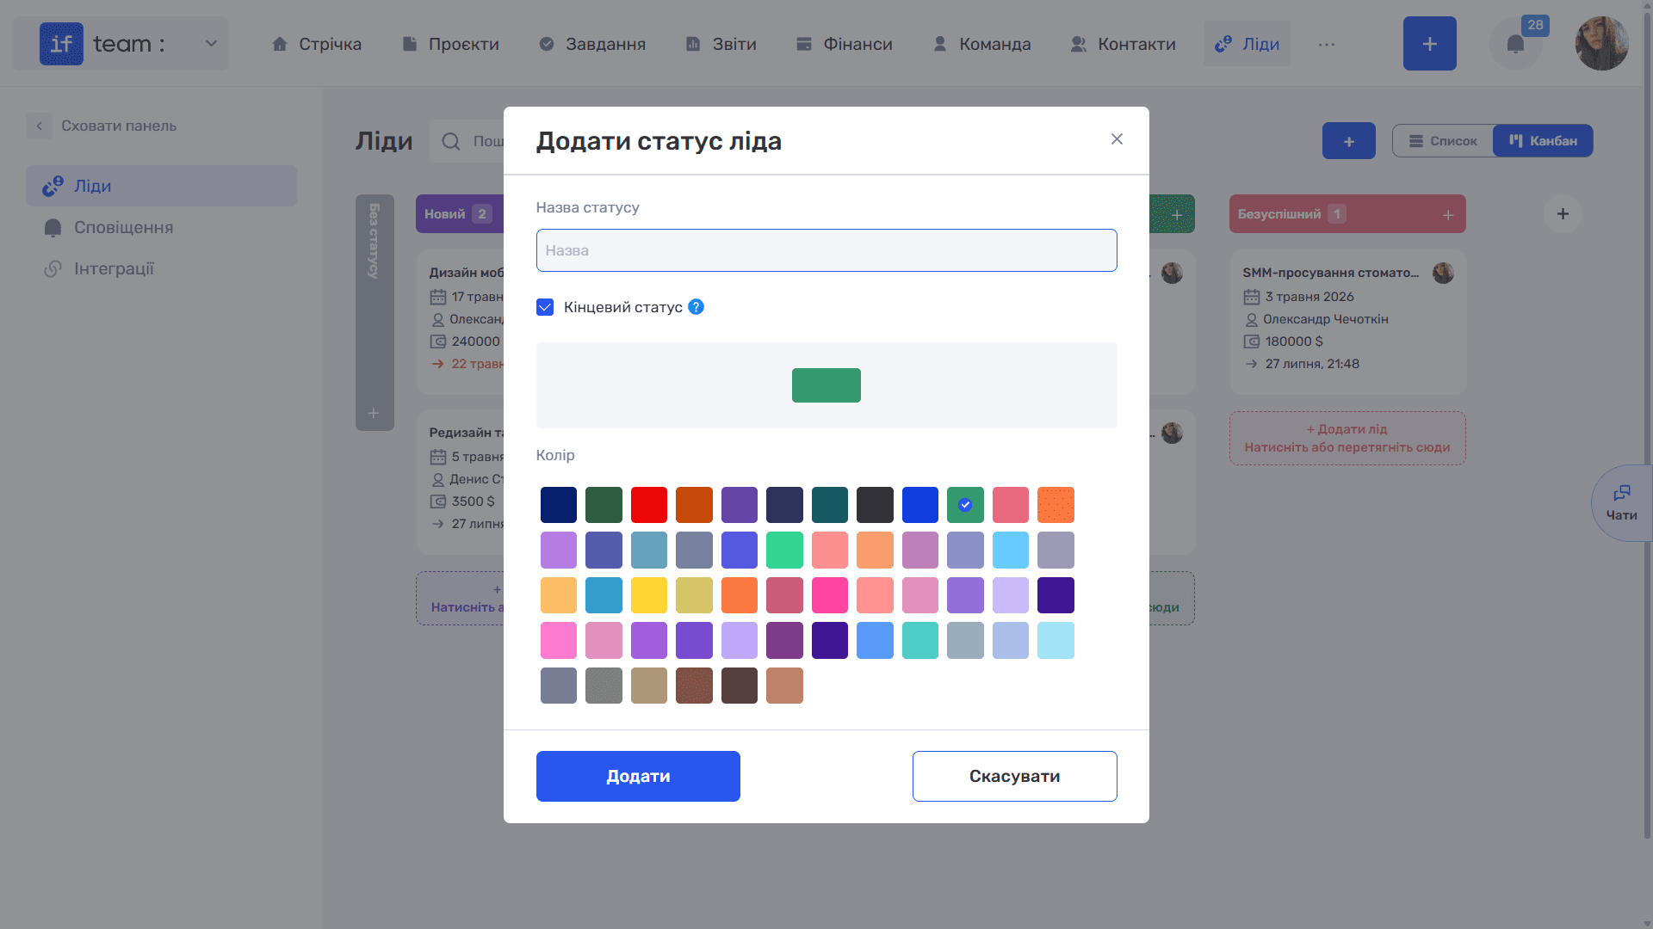Collapse sidebar with Сховати панель
This screenshot has height=929, width=1653.
click(x=102, y=126)
